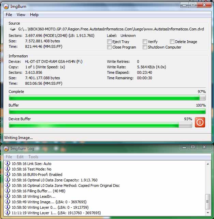Click device name HL-DT-ST DVD-RAM GSA-H54N
214x219 pixels.
pos(54,61)
